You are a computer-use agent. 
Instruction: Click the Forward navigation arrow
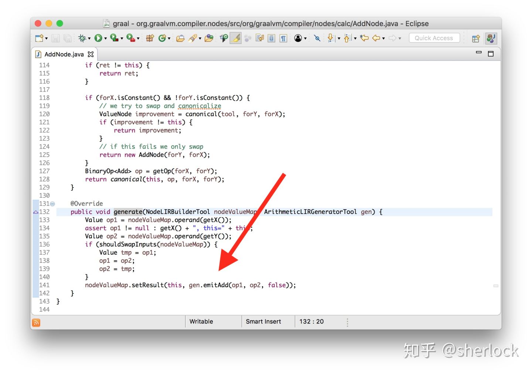392,38
